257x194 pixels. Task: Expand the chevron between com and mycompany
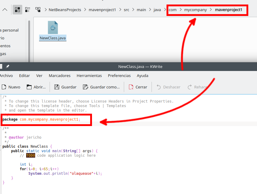(x=180, y=10)
